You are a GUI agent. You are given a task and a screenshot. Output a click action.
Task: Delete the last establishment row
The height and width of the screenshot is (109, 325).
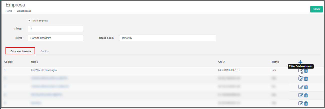(x=306, y=103)
